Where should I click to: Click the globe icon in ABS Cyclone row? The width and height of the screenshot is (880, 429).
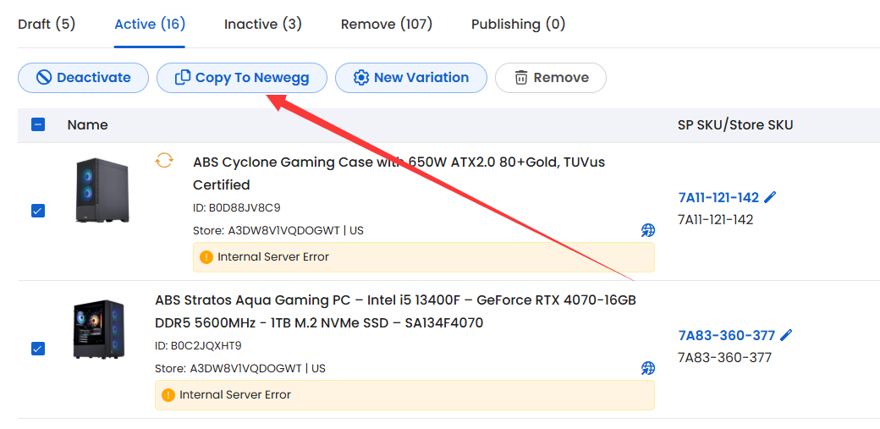tap(647, 230)
